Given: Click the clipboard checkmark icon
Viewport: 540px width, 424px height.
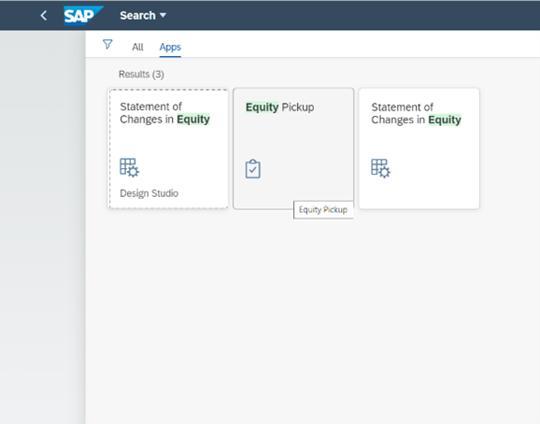Looking at the screenshot, I should [x=253, y=169].
